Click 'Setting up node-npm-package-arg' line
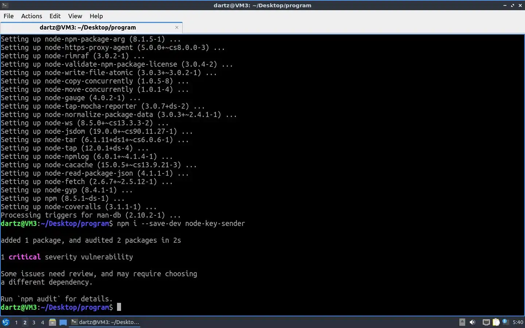The height and width of the screenshot is (328, 525). point(91,39)
